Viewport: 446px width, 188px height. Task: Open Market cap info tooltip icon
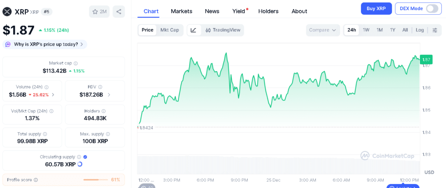76,63
